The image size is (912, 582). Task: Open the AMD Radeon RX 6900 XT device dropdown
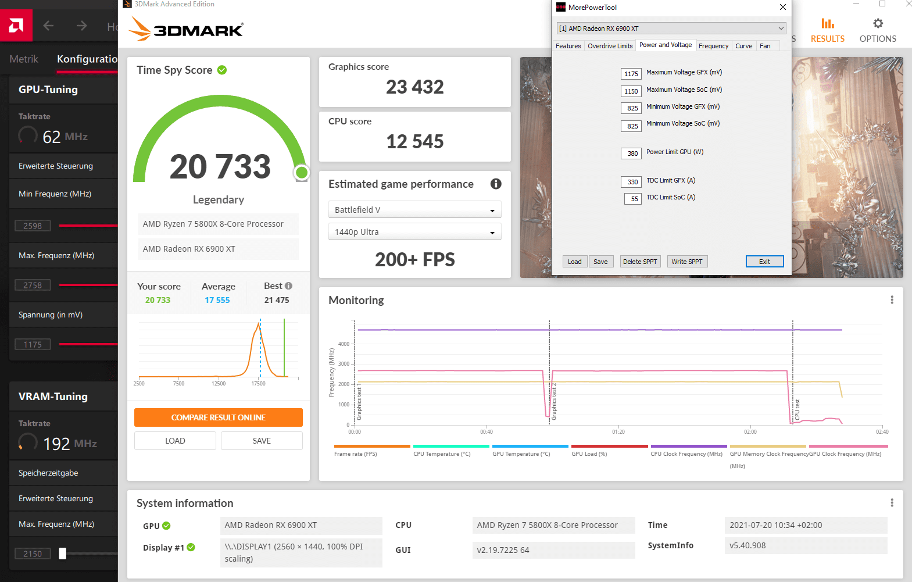point(671,28)
